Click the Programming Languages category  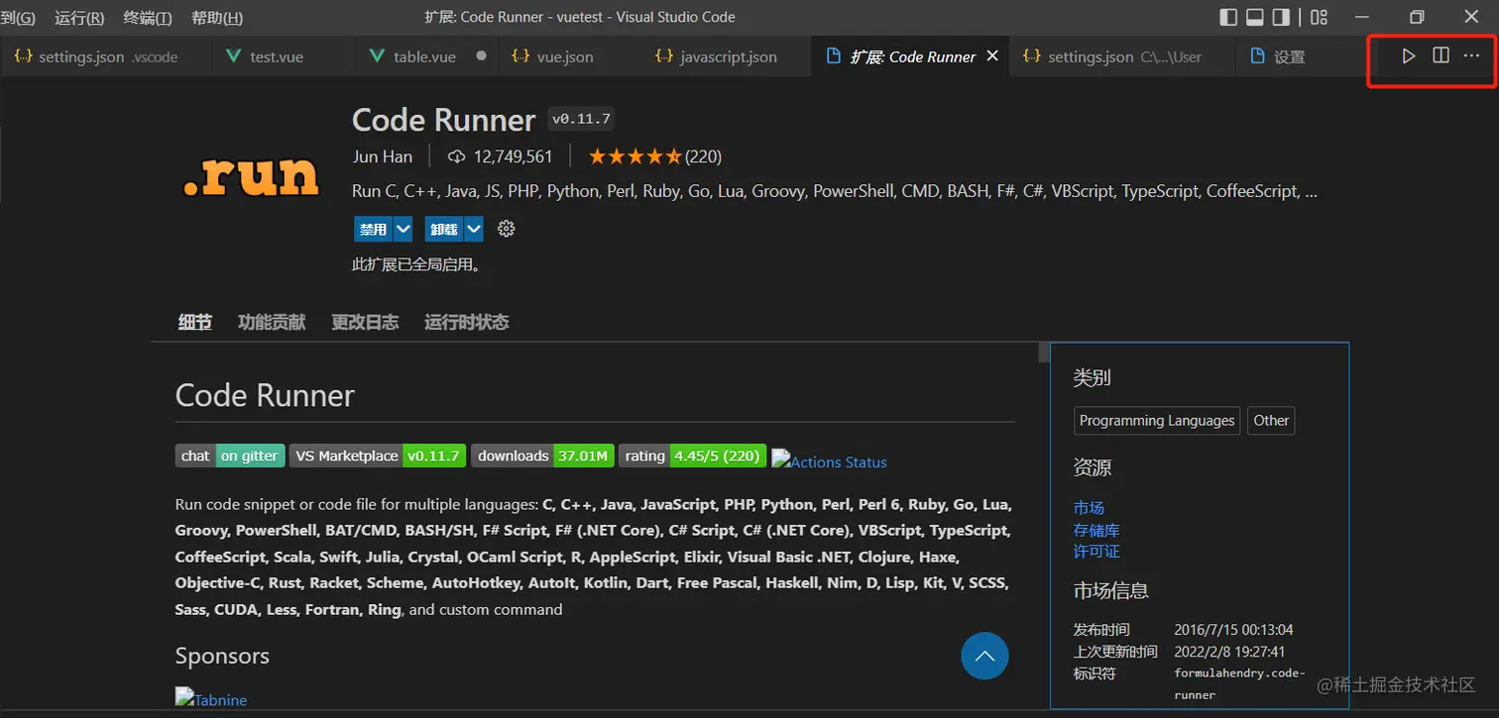point(1157,420)
